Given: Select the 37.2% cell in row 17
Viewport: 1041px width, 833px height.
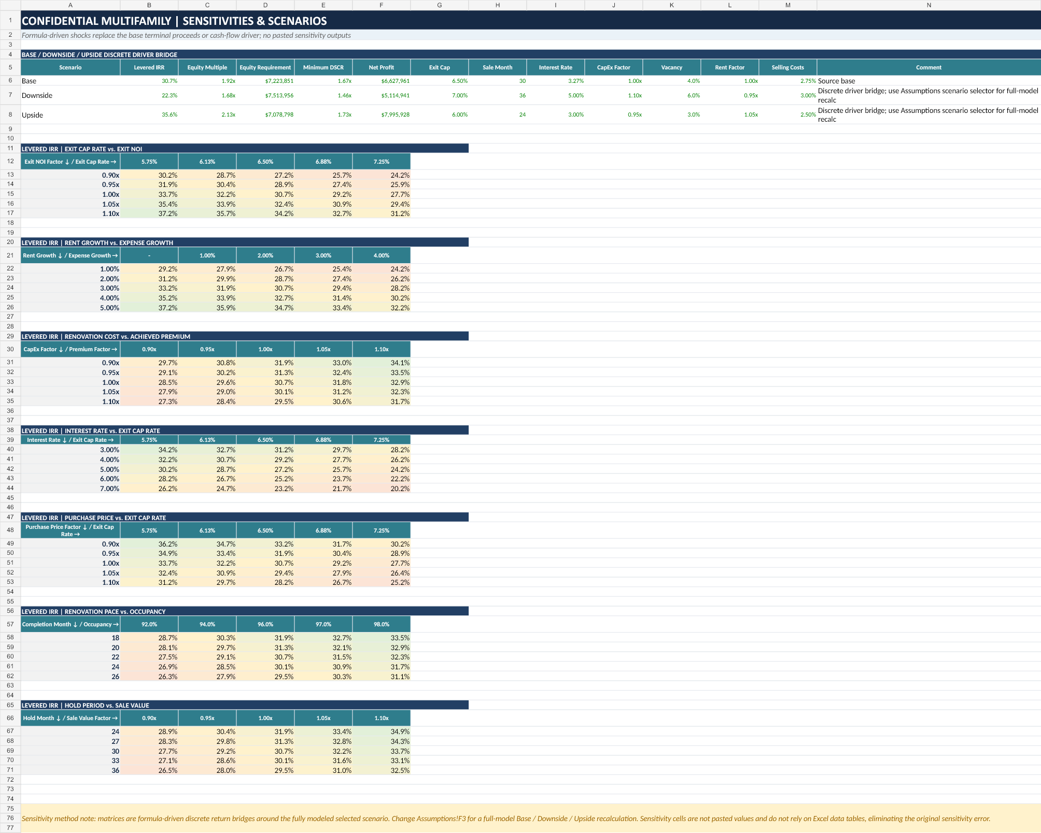Looking at the screenshot, I should [x=149, y=213].
